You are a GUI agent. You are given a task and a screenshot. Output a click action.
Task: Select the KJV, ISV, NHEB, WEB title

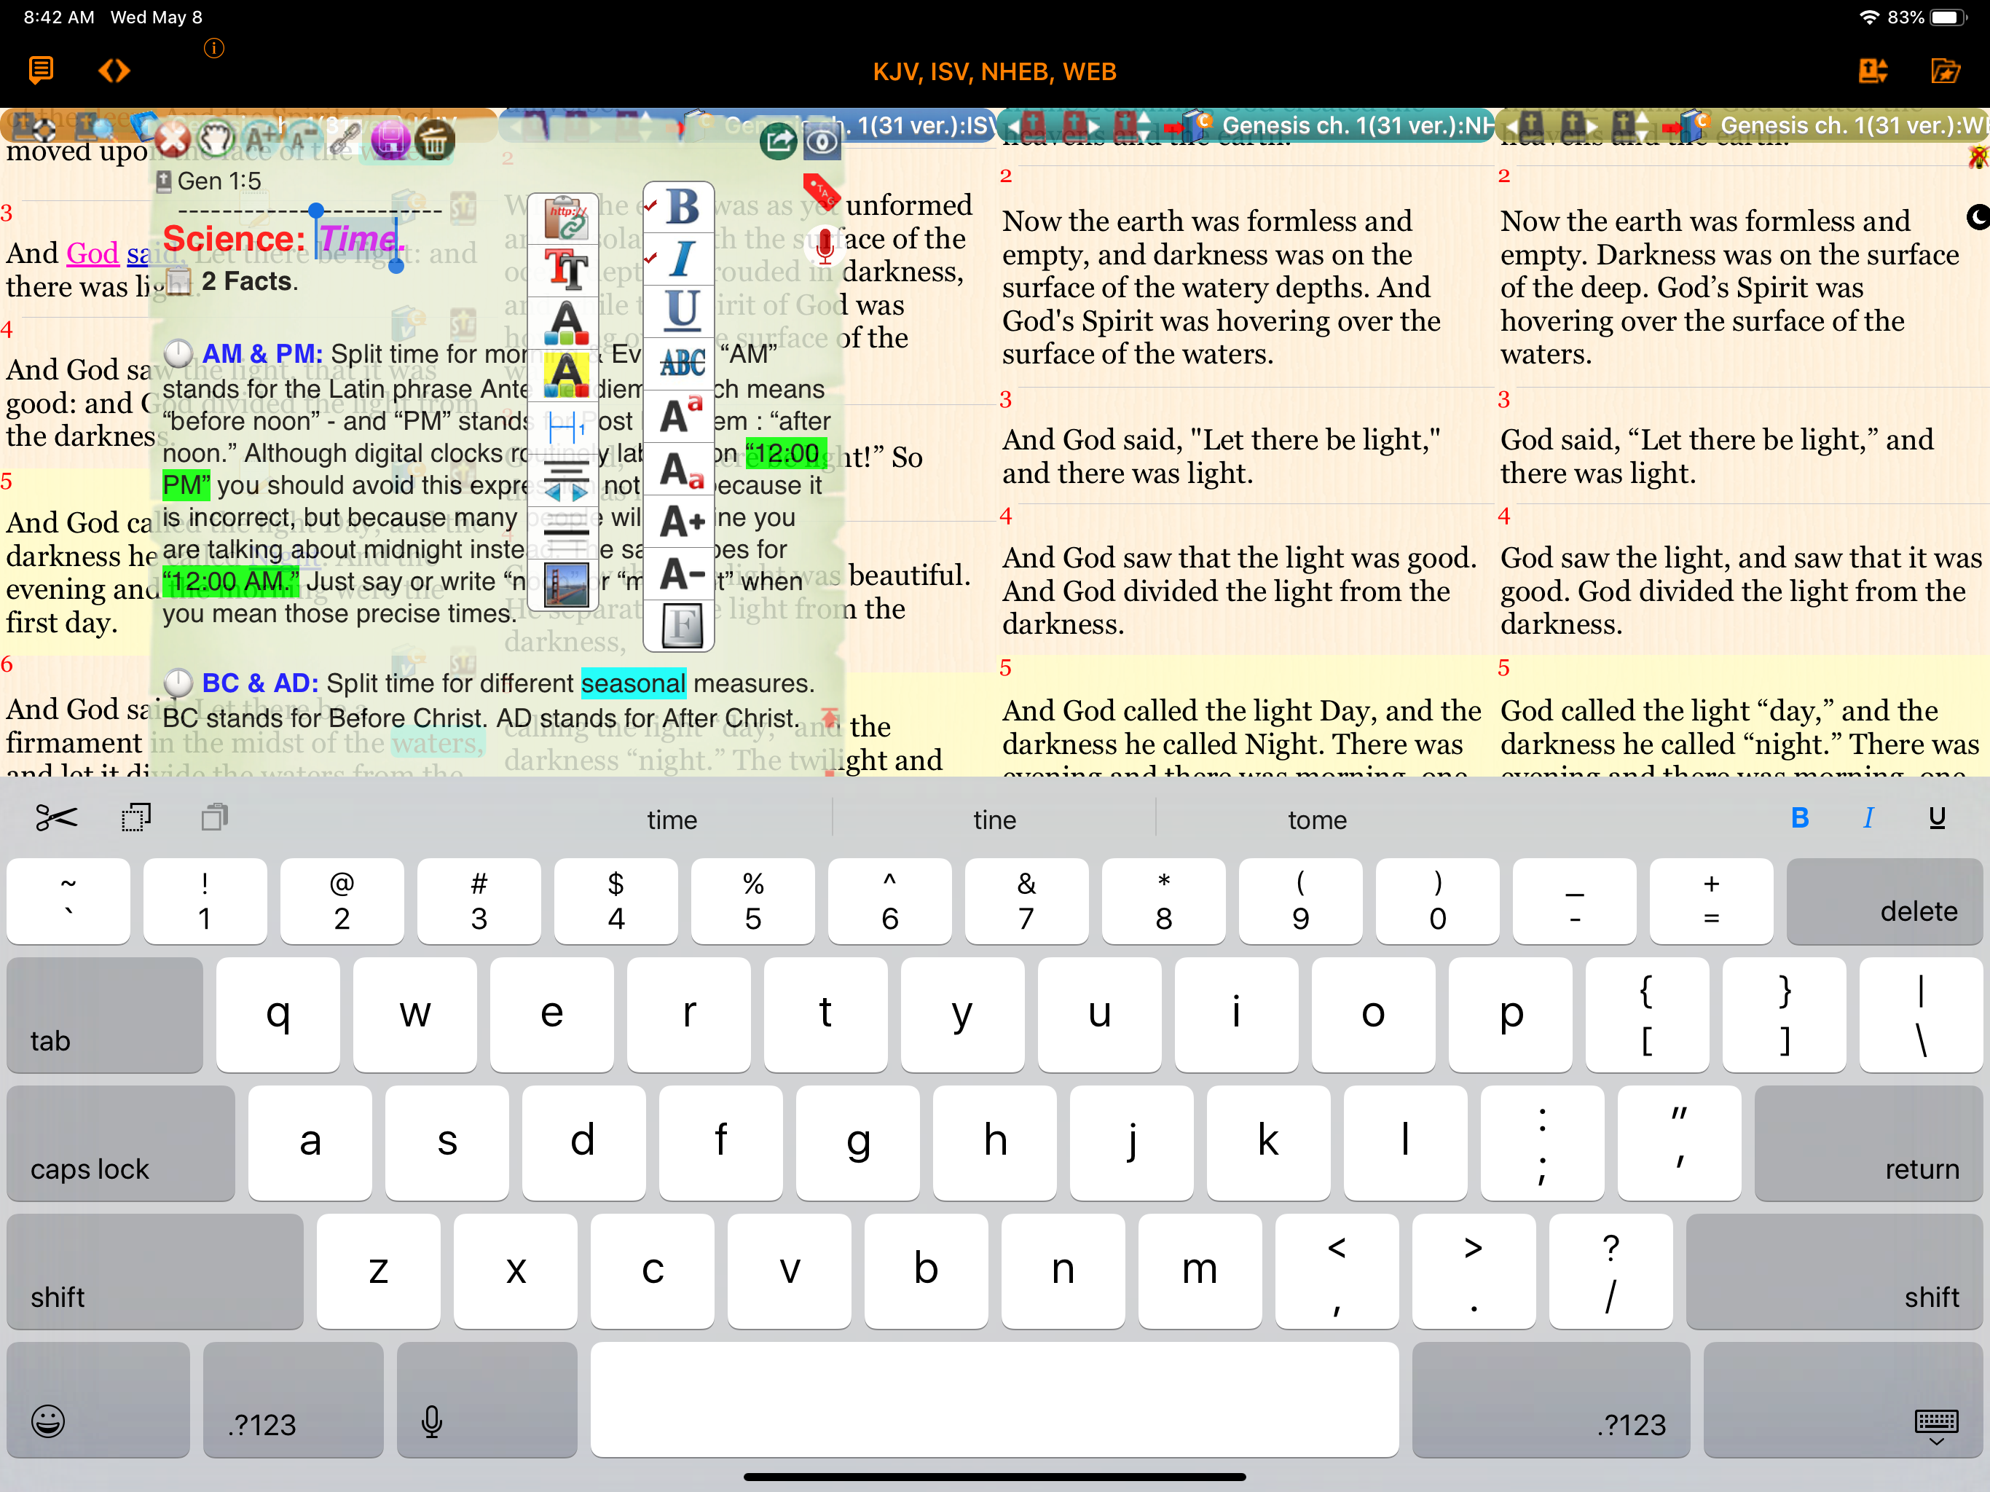click(x=994, y=72)
